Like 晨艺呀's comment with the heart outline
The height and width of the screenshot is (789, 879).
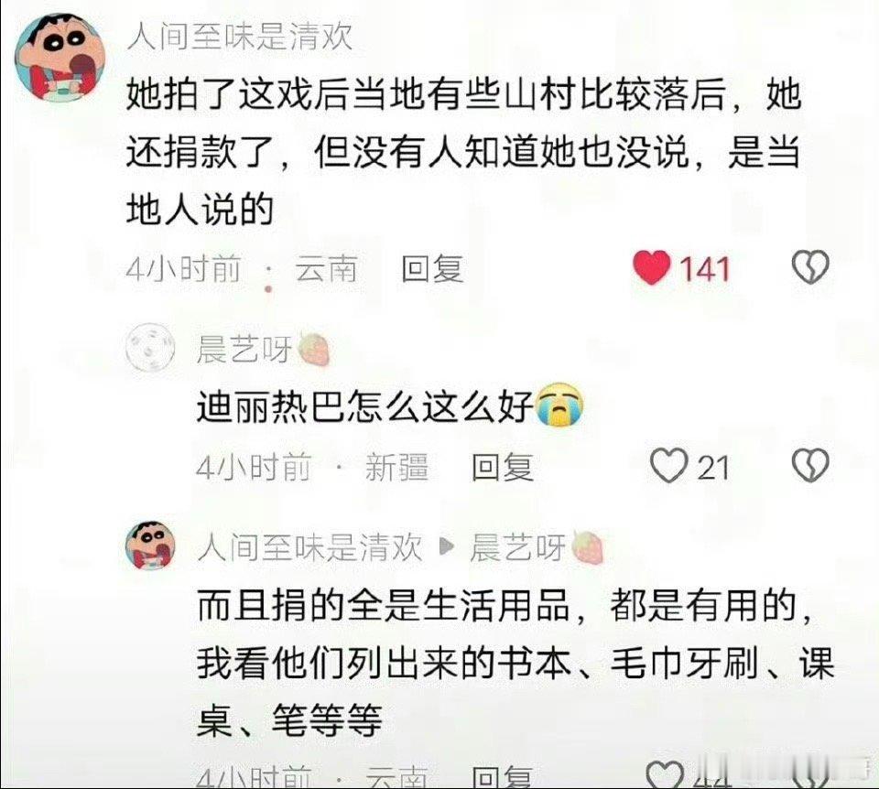click(x=668, y=466)
